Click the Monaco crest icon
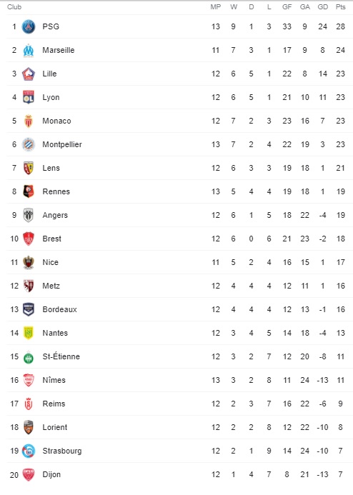The height and width of the screenshot is (495, 353). [29, 121]
